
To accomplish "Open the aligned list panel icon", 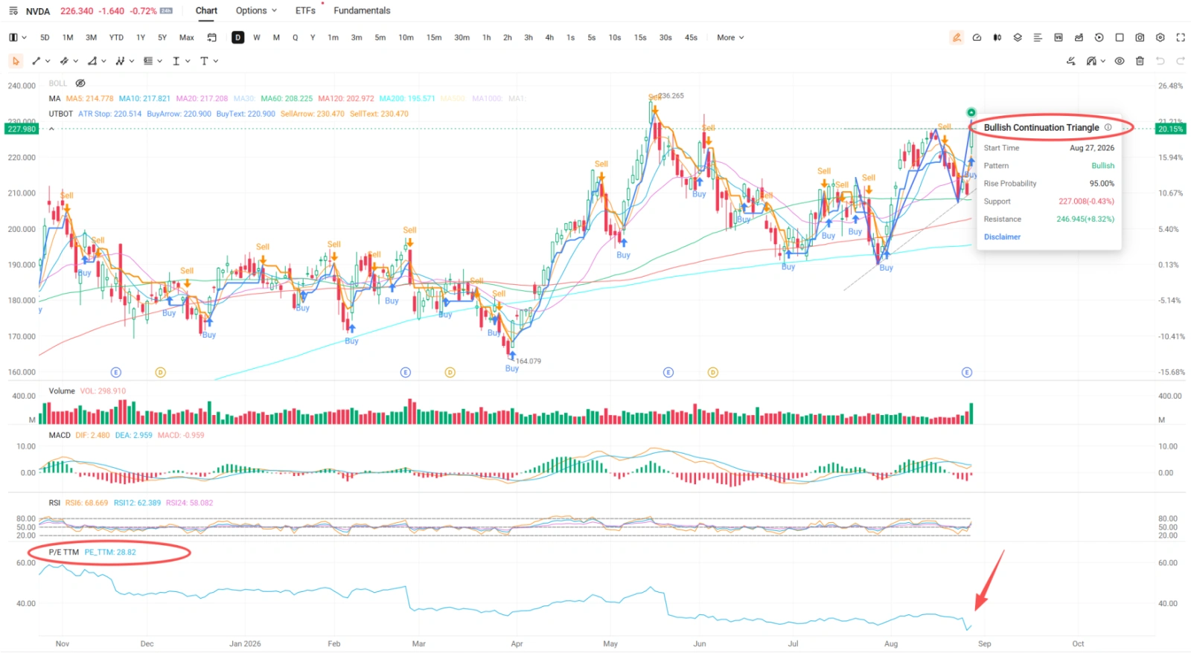I will coord(1038,37).
